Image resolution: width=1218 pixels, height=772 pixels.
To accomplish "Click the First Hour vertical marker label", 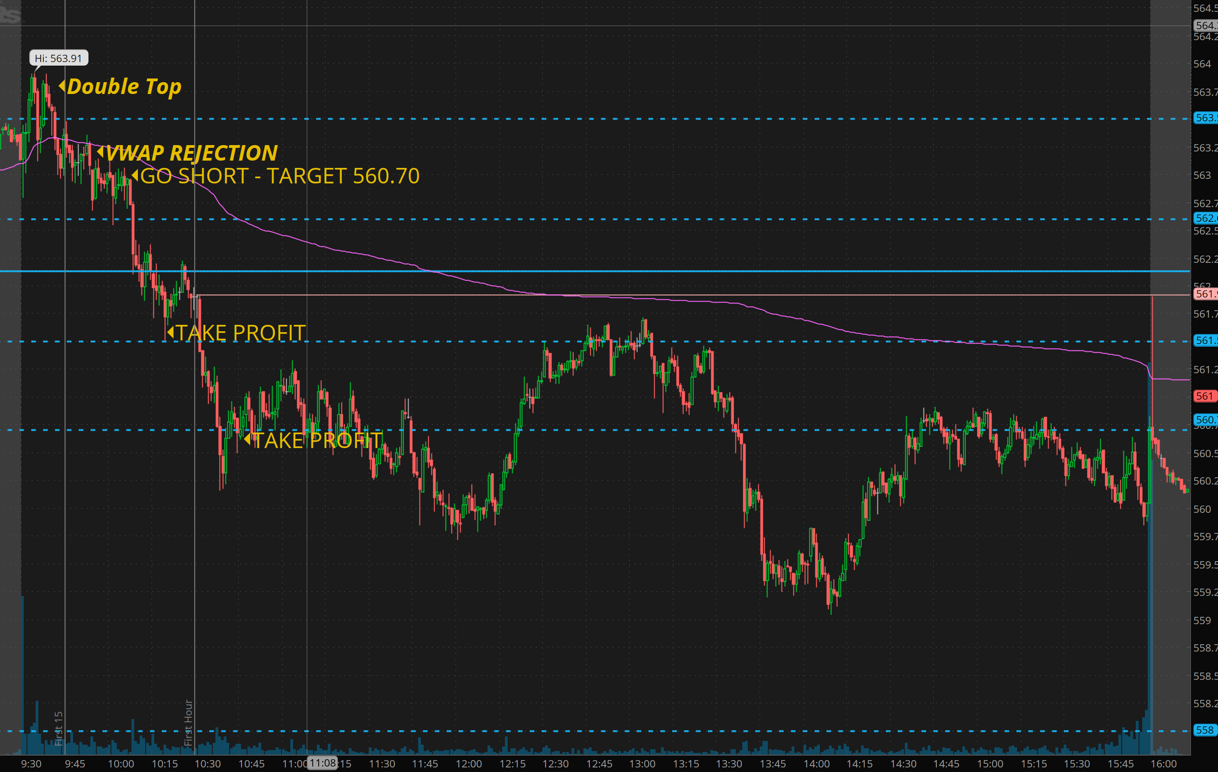I will coord(188,723).
